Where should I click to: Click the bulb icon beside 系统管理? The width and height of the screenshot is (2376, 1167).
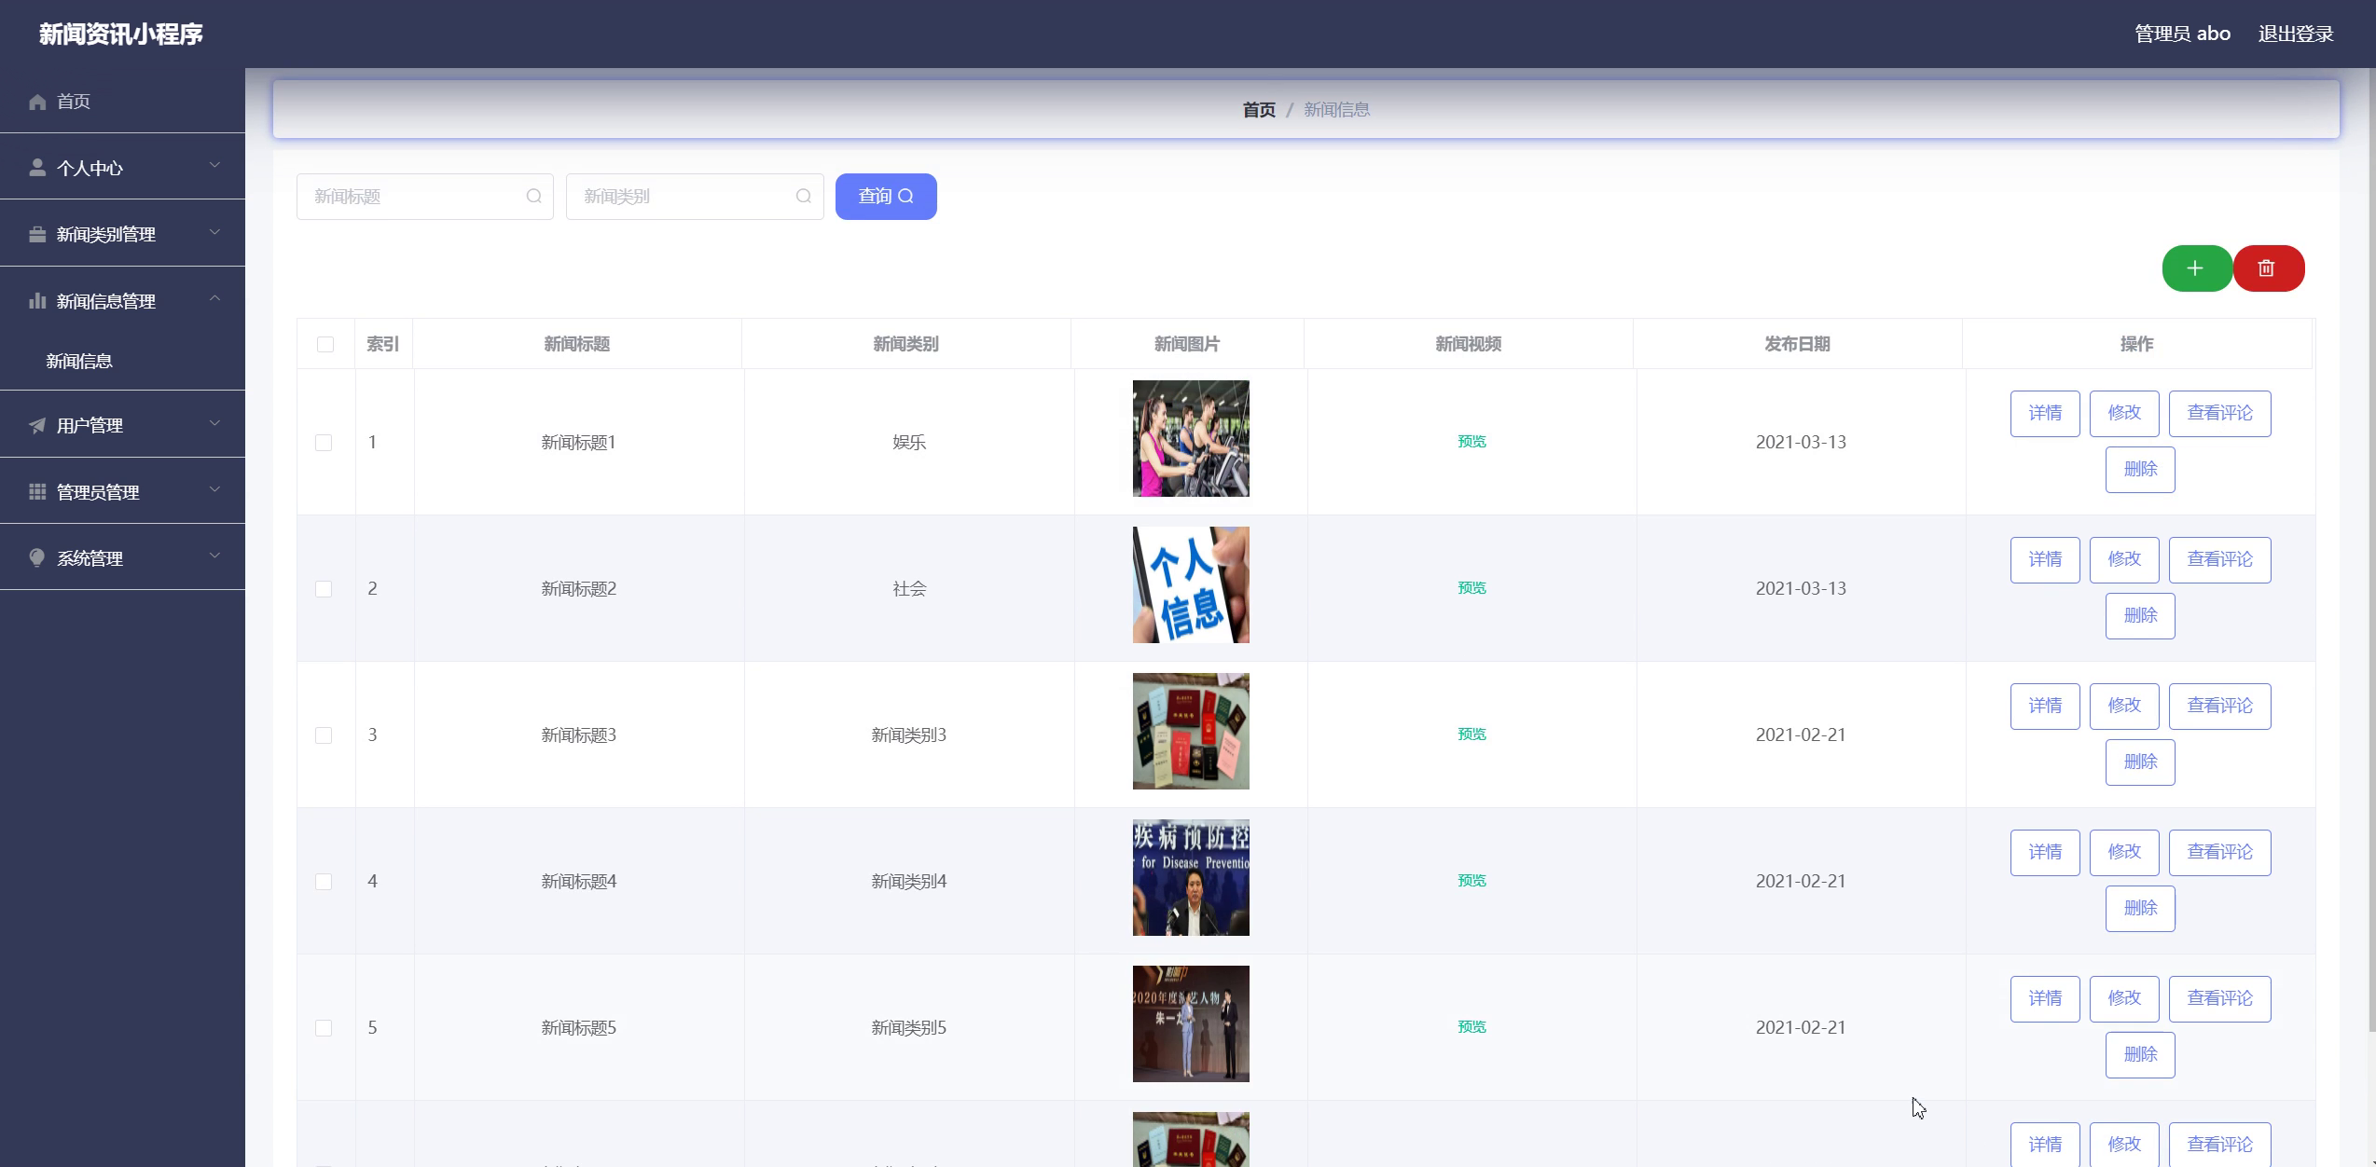(37, 557)
